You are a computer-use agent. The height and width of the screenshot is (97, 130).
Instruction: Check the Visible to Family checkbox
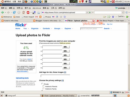[44, 89]
